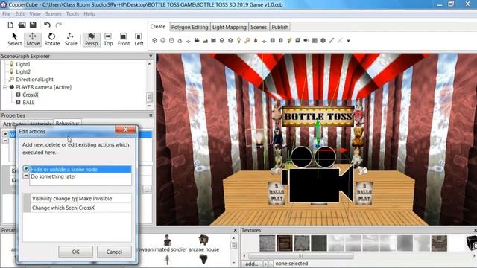This screenshot has width=477, height=268.
Task: Click the tree creation icon
Action: pos(256,40)
